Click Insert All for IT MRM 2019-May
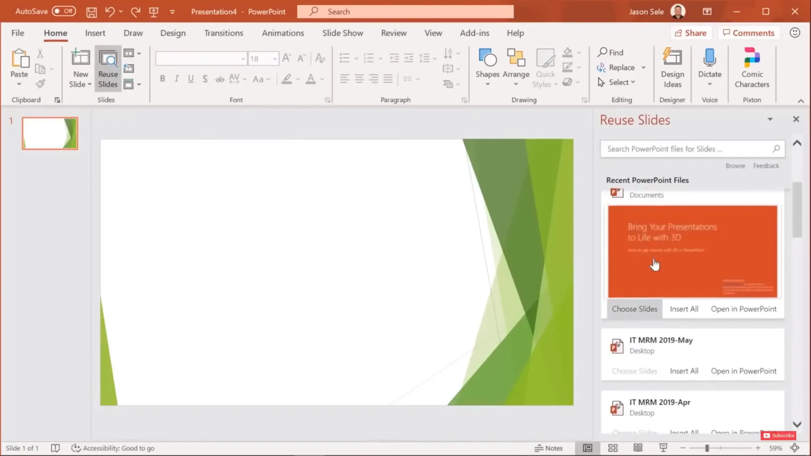The image size is (811, 456). tap(684, 371)
